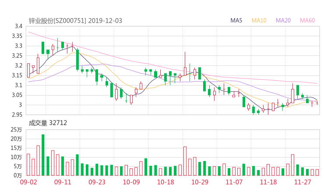The image size is (324, 192).
Task: Click the 5万 volume axis label
Action: [18, 166]
